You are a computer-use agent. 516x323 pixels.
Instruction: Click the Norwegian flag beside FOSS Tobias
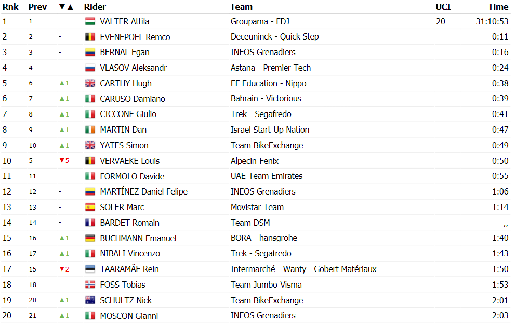click(90, 285)
